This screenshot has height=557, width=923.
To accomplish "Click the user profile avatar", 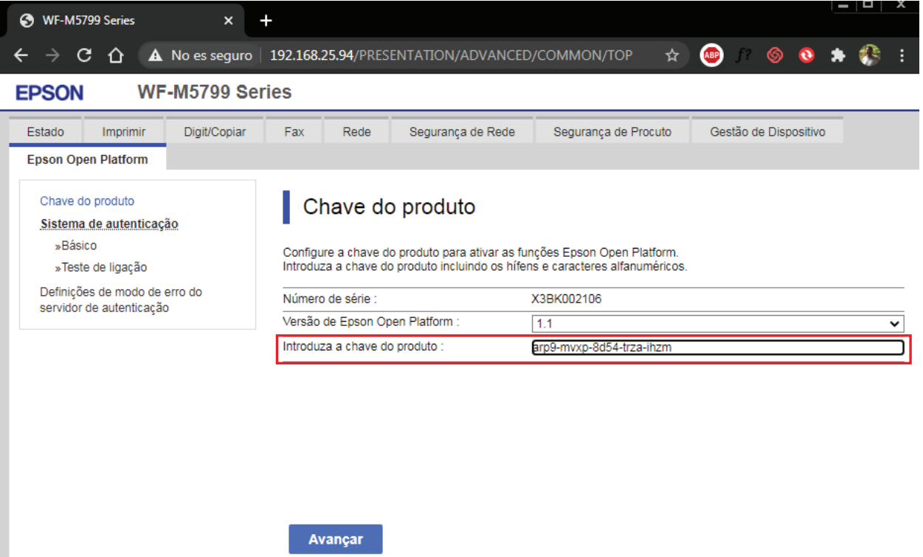I will click(870, 55).
